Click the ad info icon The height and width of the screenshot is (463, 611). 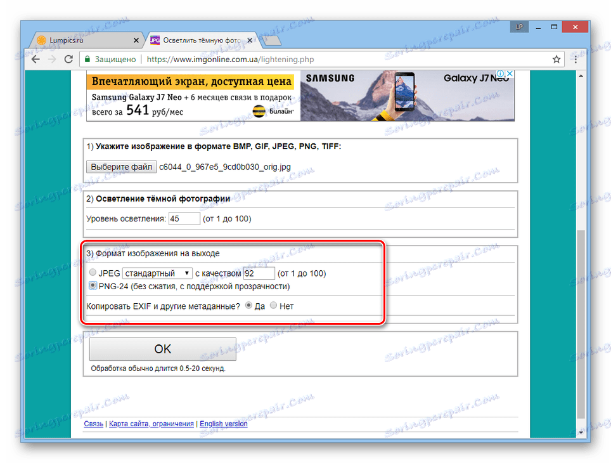pyautogui.click(x=500, y=74)
